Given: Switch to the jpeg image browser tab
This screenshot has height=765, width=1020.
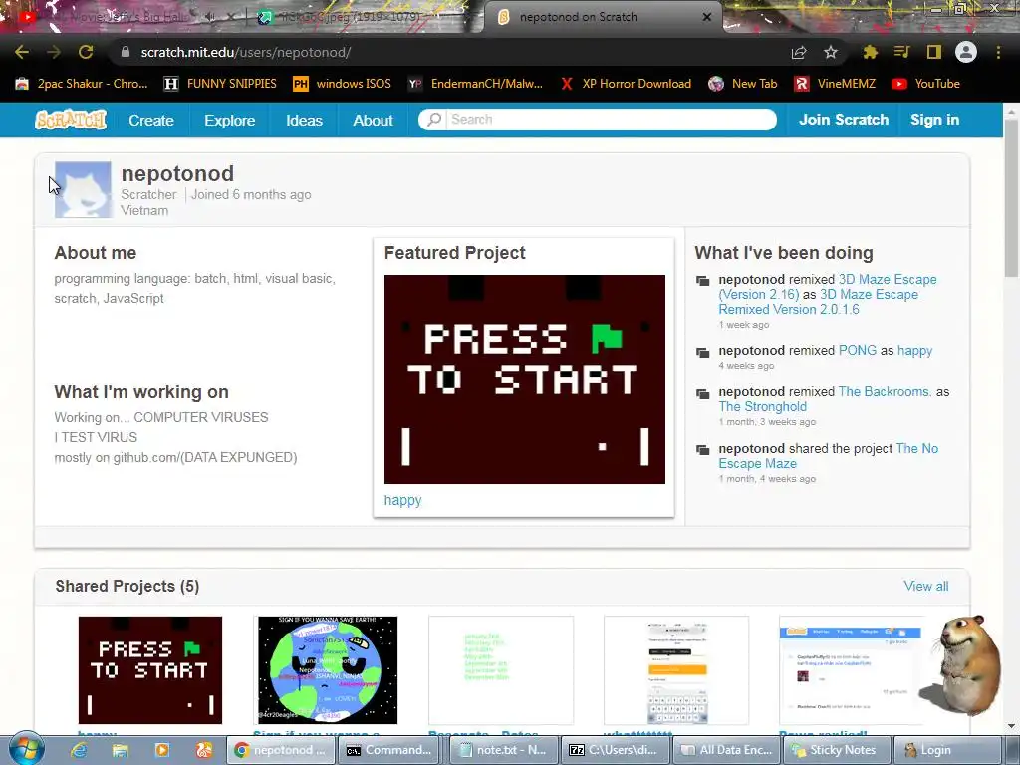Looking at the screenshot, I should pos(352,16).
